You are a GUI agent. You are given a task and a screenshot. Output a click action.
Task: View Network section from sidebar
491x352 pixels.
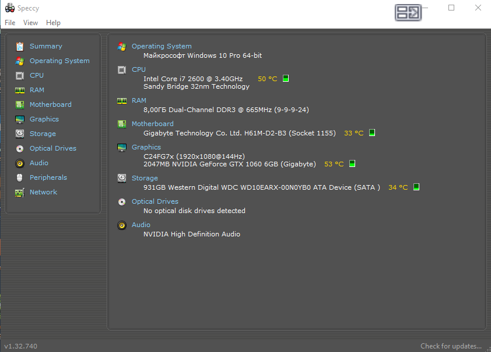coord(43,192)
